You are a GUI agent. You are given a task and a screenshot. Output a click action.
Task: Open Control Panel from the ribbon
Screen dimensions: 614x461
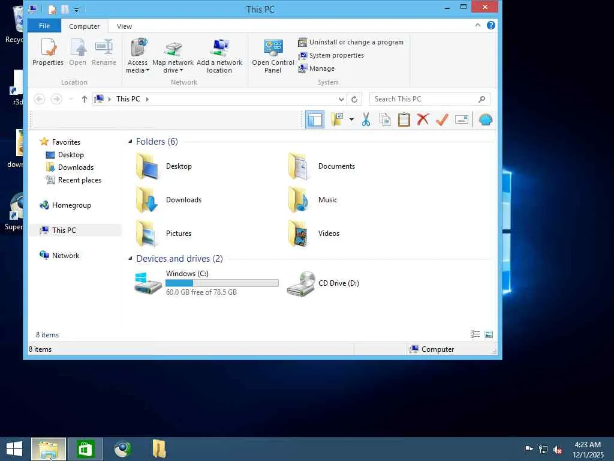click(x=273, y=56)
